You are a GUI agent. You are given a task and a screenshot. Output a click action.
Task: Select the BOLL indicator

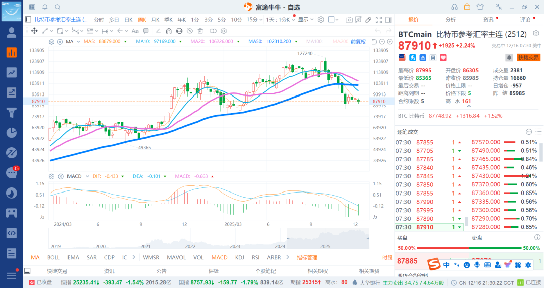pos(53,257)
